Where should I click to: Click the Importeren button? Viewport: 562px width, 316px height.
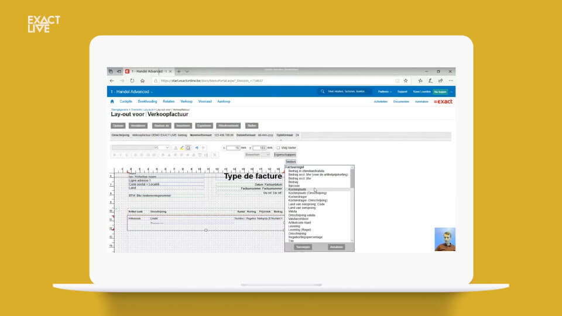tap(183, 126)
